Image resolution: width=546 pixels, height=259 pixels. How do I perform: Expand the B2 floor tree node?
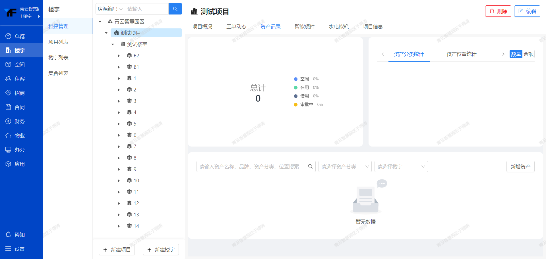119,56
